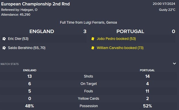Click João Pedro's yellow card icon

(x=93, y=39)
